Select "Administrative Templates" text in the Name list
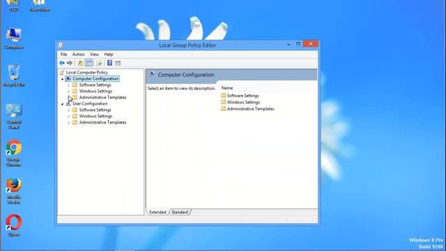This screenshot has width=446, height=251. pos(250,109)
